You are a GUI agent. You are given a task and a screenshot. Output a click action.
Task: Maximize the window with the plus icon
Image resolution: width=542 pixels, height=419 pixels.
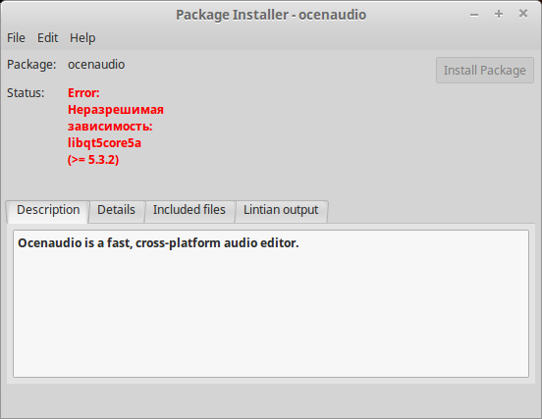click(x=499, y=14)
